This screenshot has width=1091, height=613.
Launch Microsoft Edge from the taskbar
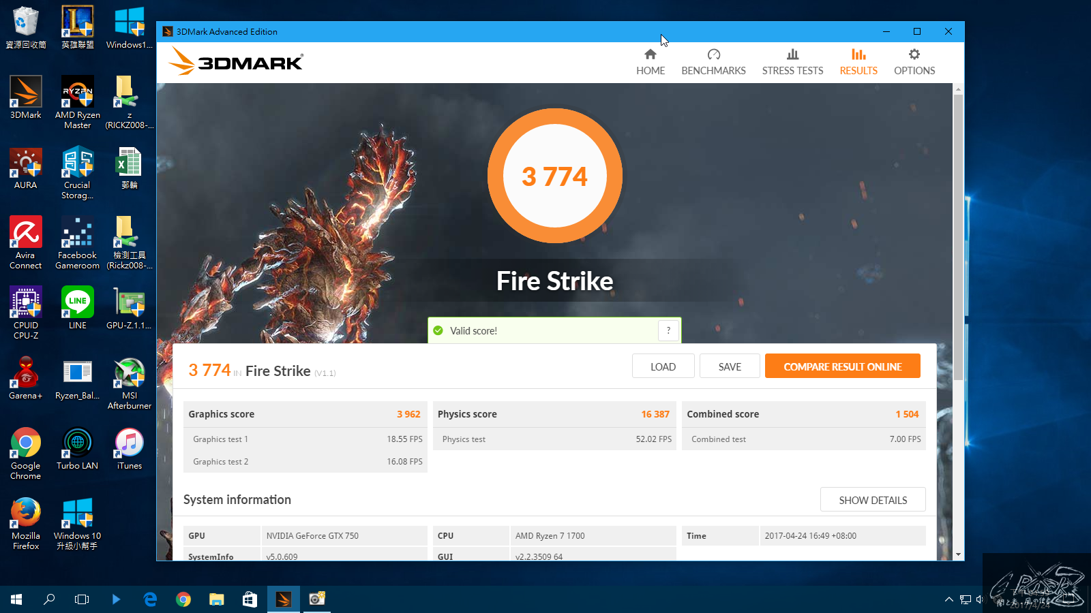click(x=150, y=599)
